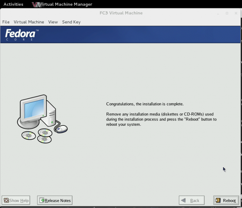The width and height of the screenshot is (242, 208).
Task: Click the Show Help button
Action: (16, 200)
